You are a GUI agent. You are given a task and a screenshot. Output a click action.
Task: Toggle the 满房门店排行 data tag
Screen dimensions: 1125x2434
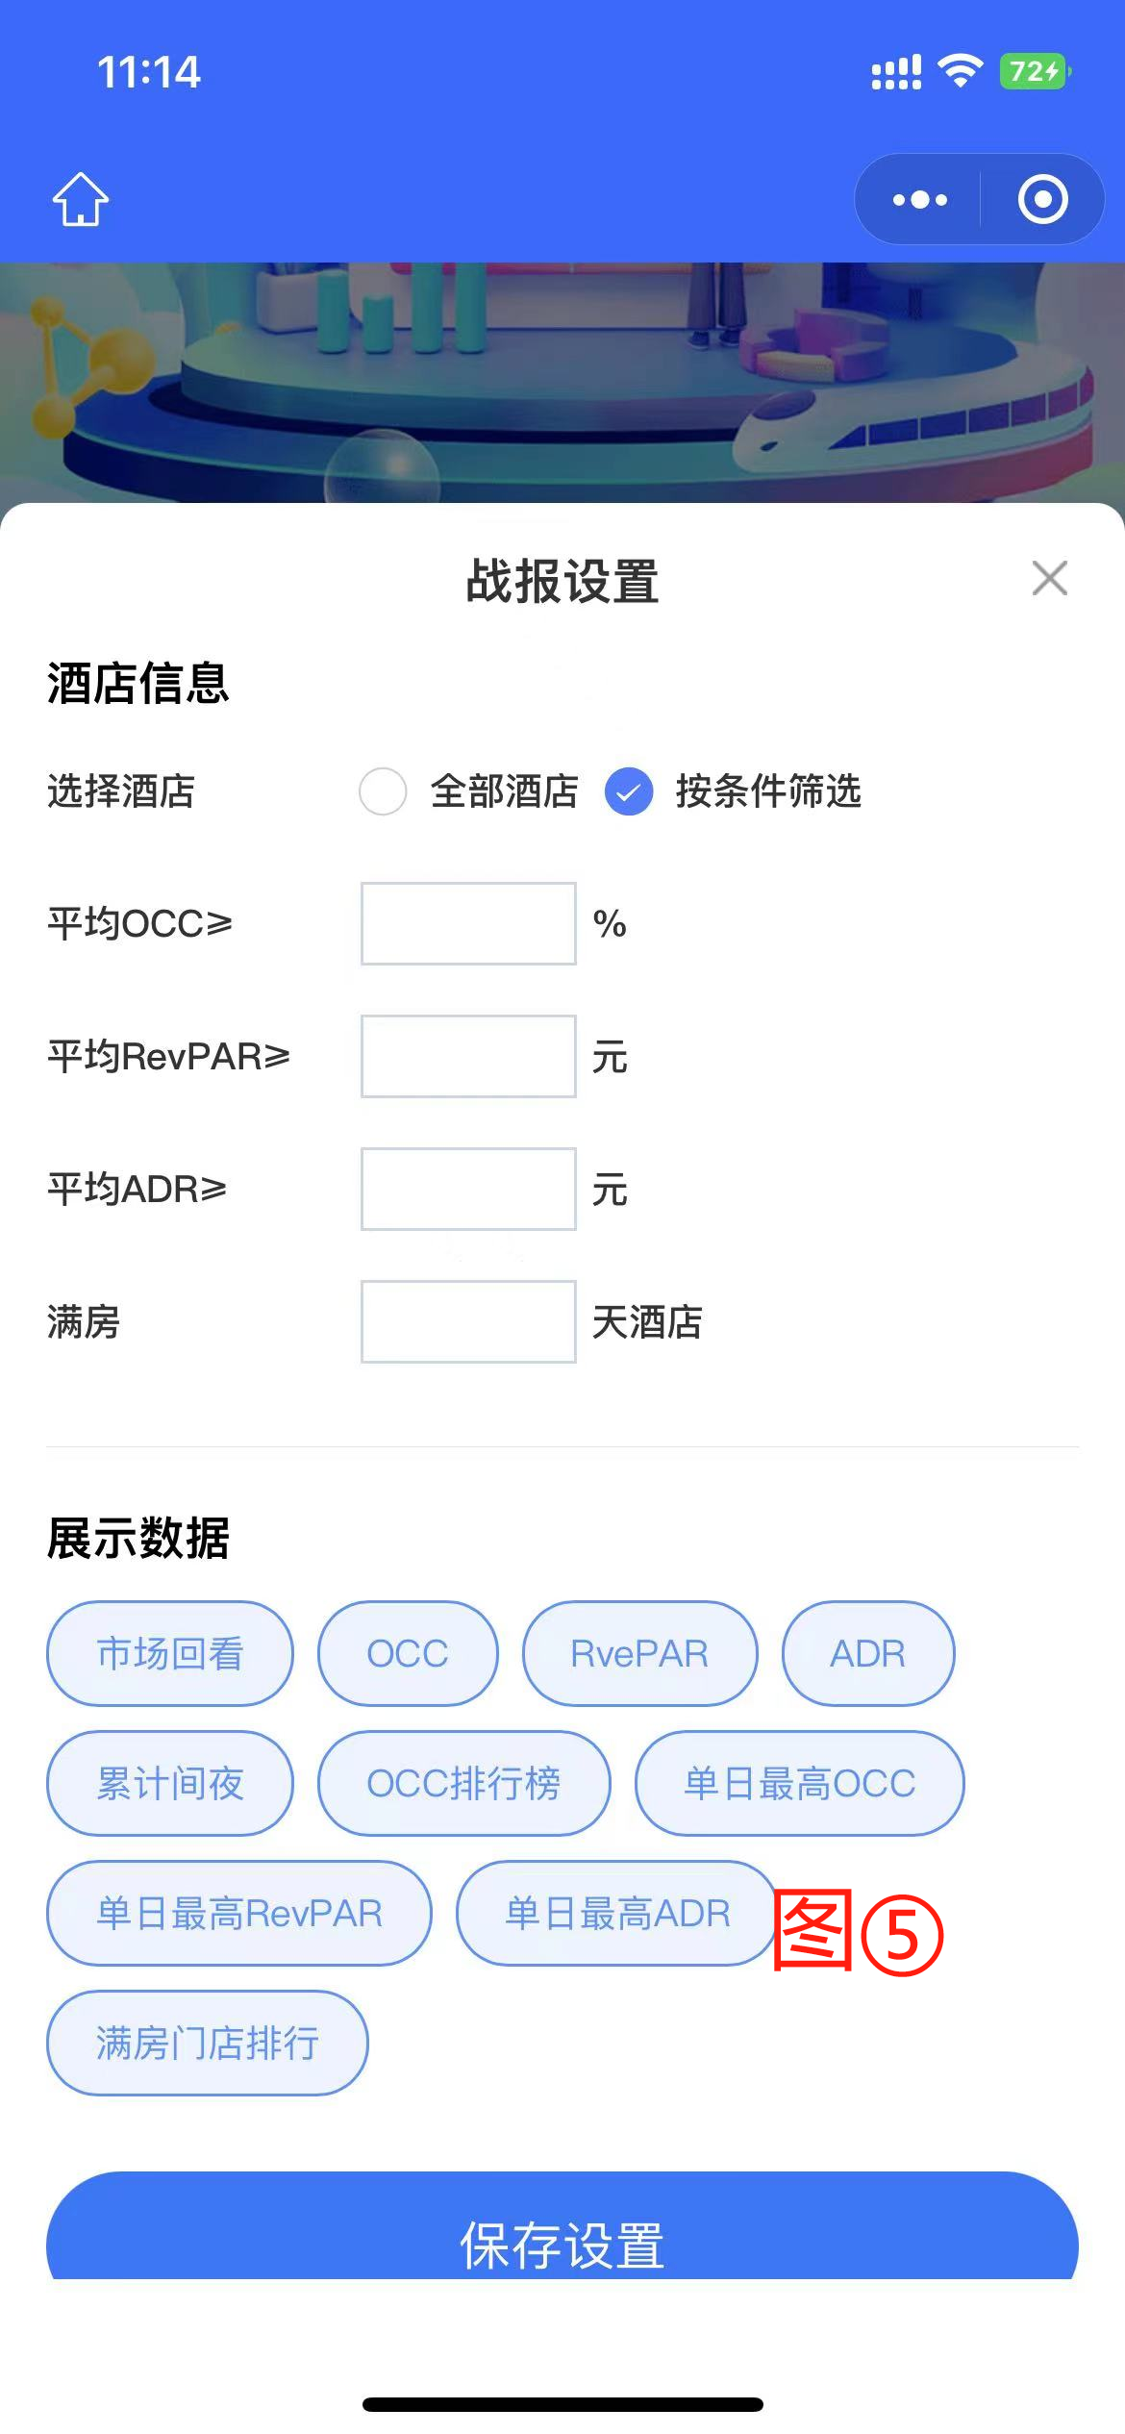tap(208, 2043)
